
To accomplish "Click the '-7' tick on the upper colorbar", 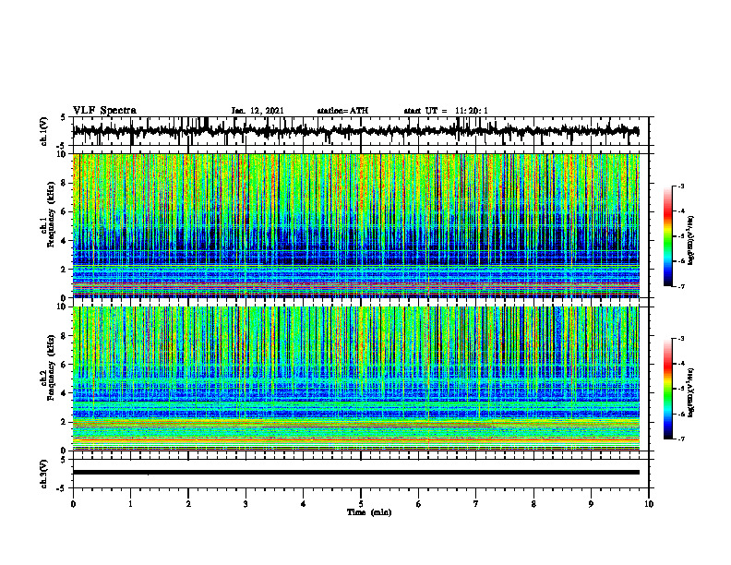I will click(681, 286).
